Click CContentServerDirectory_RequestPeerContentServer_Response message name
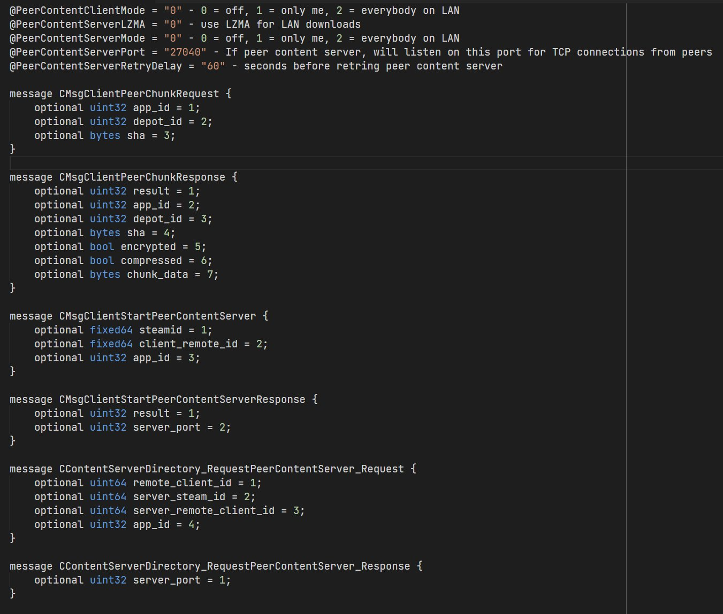The width and height of the screenshot is (723, 614). click(234, 566)
